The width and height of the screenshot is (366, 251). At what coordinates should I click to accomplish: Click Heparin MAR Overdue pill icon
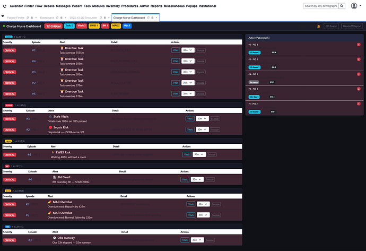click(x=50, y=201)
